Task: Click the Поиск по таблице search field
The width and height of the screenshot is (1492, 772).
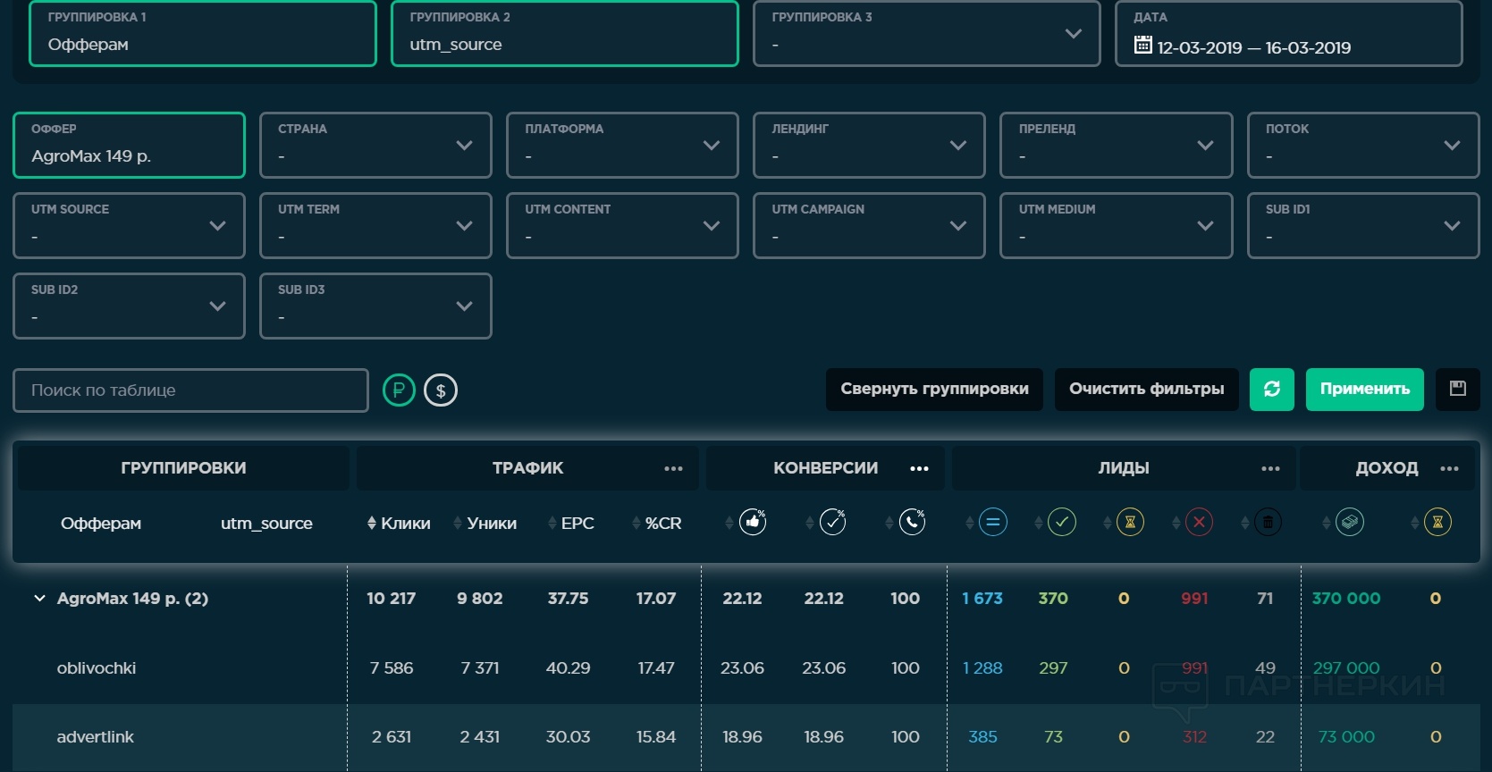Action: click(x=190, y=390)
